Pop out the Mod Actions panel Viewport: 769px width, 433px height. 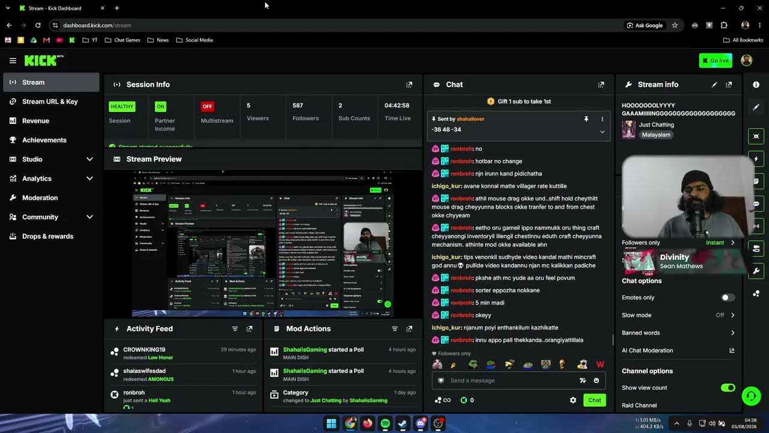[409, 329]
